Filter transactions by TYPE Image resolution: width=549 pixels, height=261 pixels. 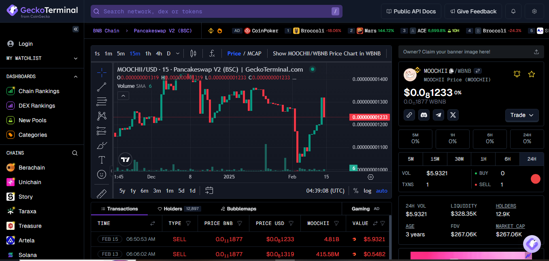(x=188, y=223)
